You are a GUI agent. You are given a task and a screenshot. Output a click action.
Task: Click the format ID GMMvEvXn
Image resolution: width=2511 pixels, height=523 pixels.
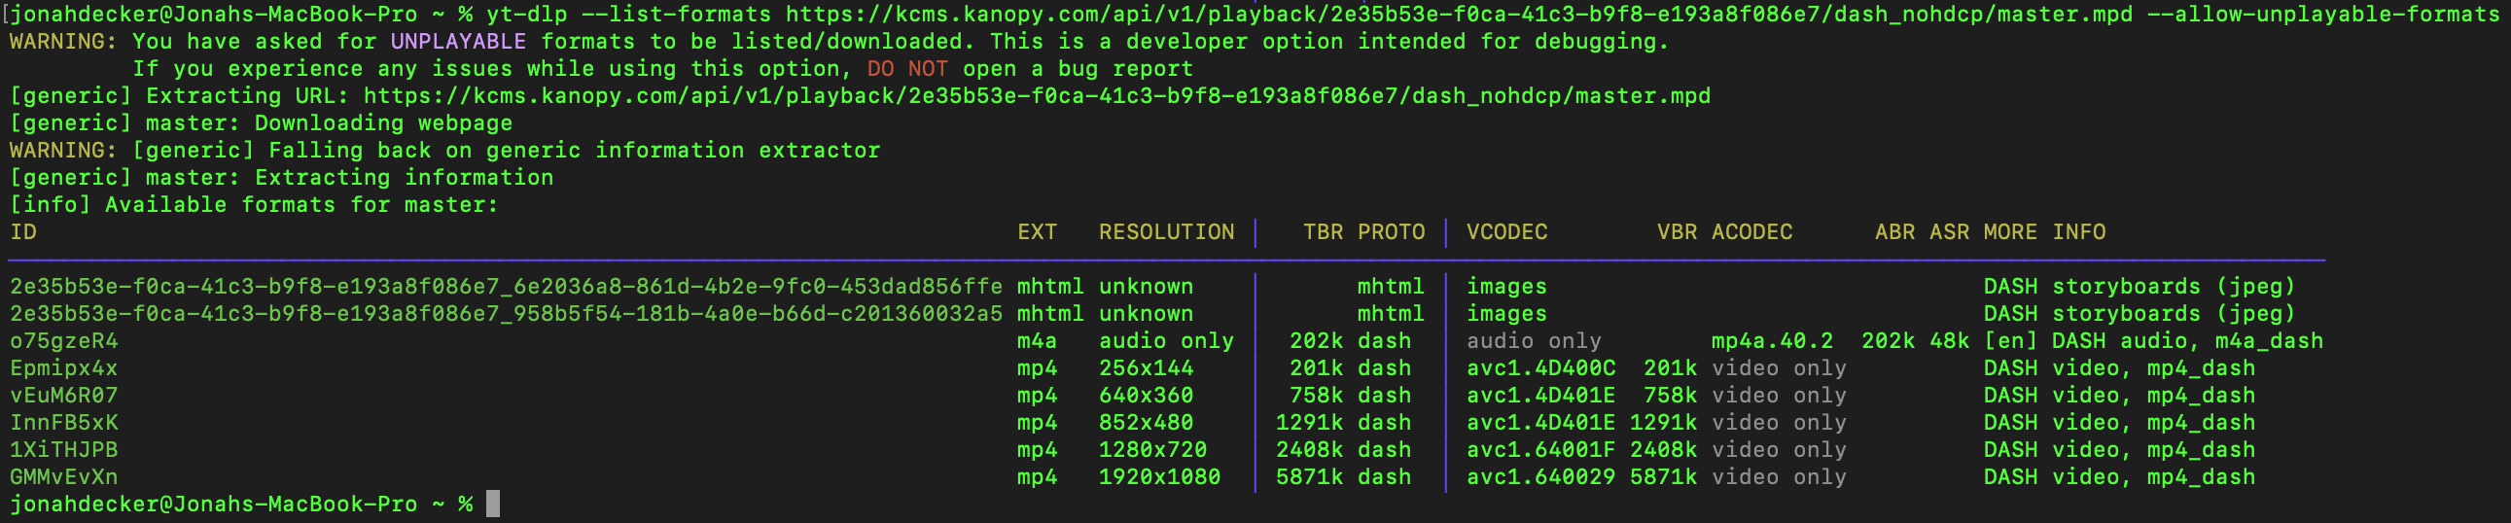(x=64, y=477)
